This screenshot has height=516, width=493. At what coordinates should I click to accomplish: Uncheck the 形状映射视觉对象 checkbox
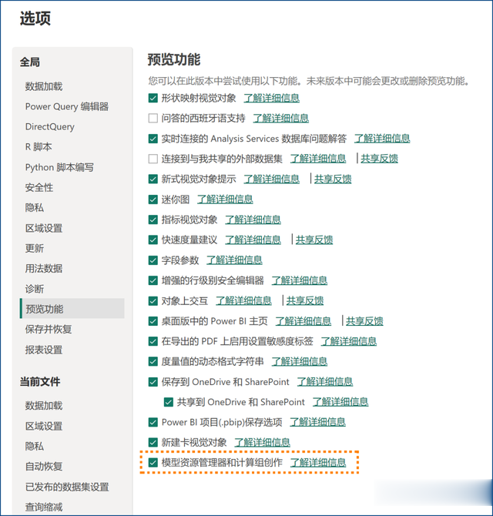tap(153, 98)
